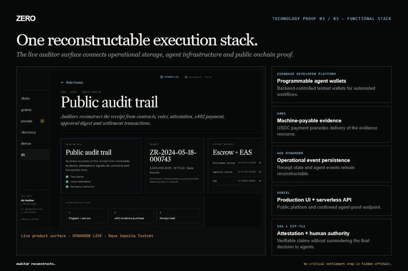
Task: Click the Programmable agent wallets card
Action: pyautogui.click(x=332, y=85)
